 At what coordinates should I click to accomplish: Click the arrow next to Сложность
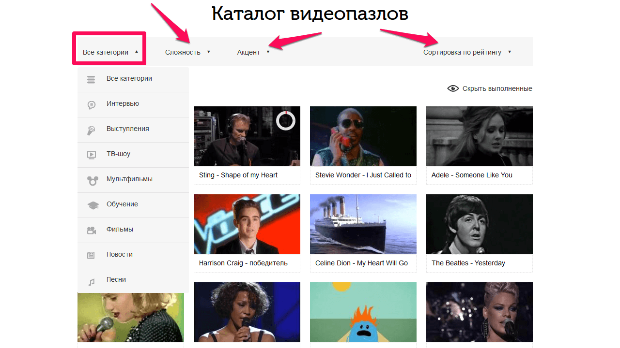(208, 52)
